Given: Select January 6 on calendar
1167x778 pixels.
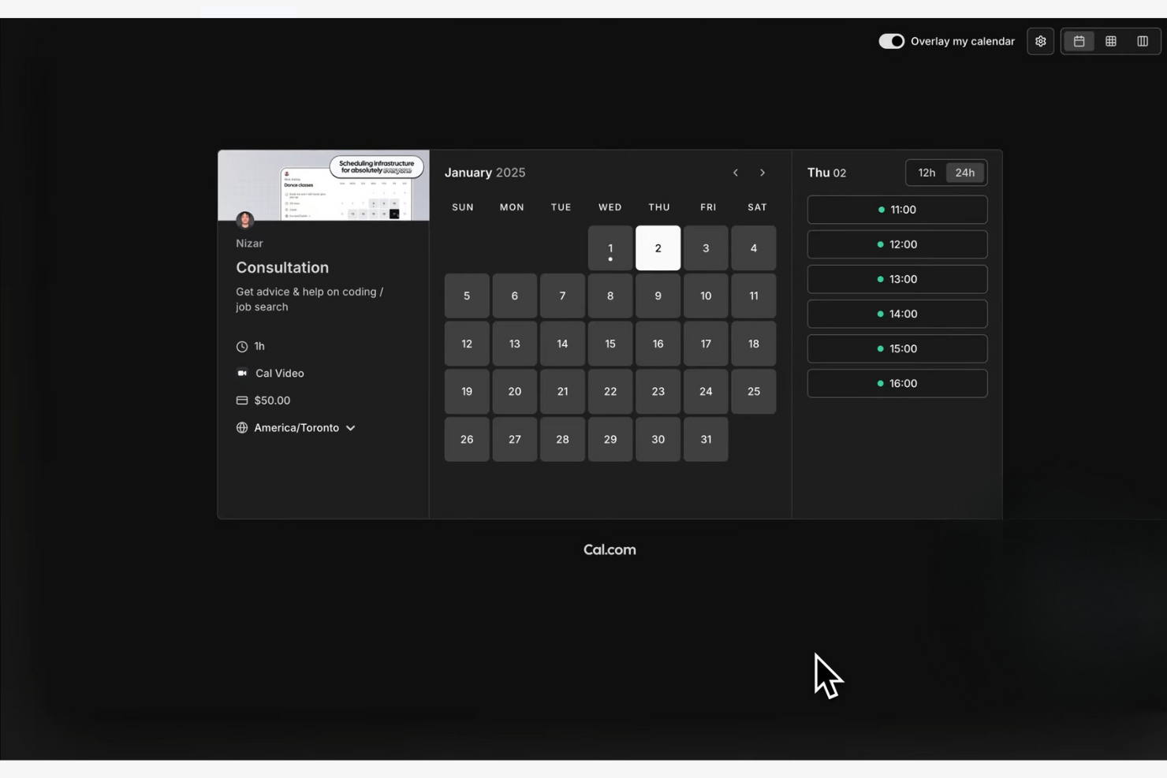Looking at the screenshot, I should (x=514, y=296).
